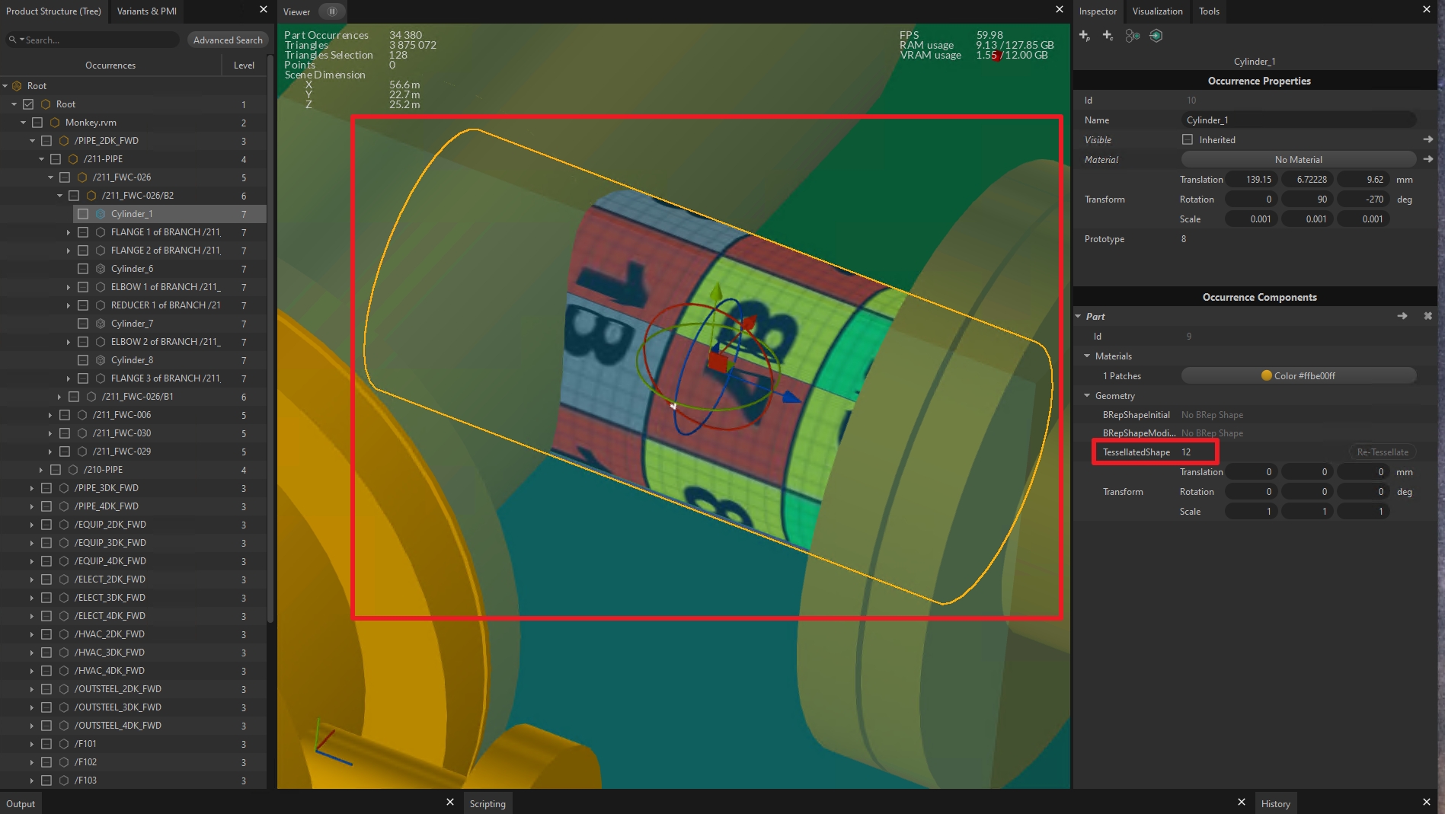Viewport: 1445px width, 814px height.
Task: Switch to the Variants & PMI tab
Action: (147, 11)
